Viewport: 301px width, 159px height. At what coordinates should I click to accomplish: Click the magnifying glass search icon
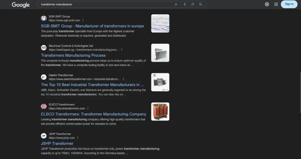coord(201,4)
